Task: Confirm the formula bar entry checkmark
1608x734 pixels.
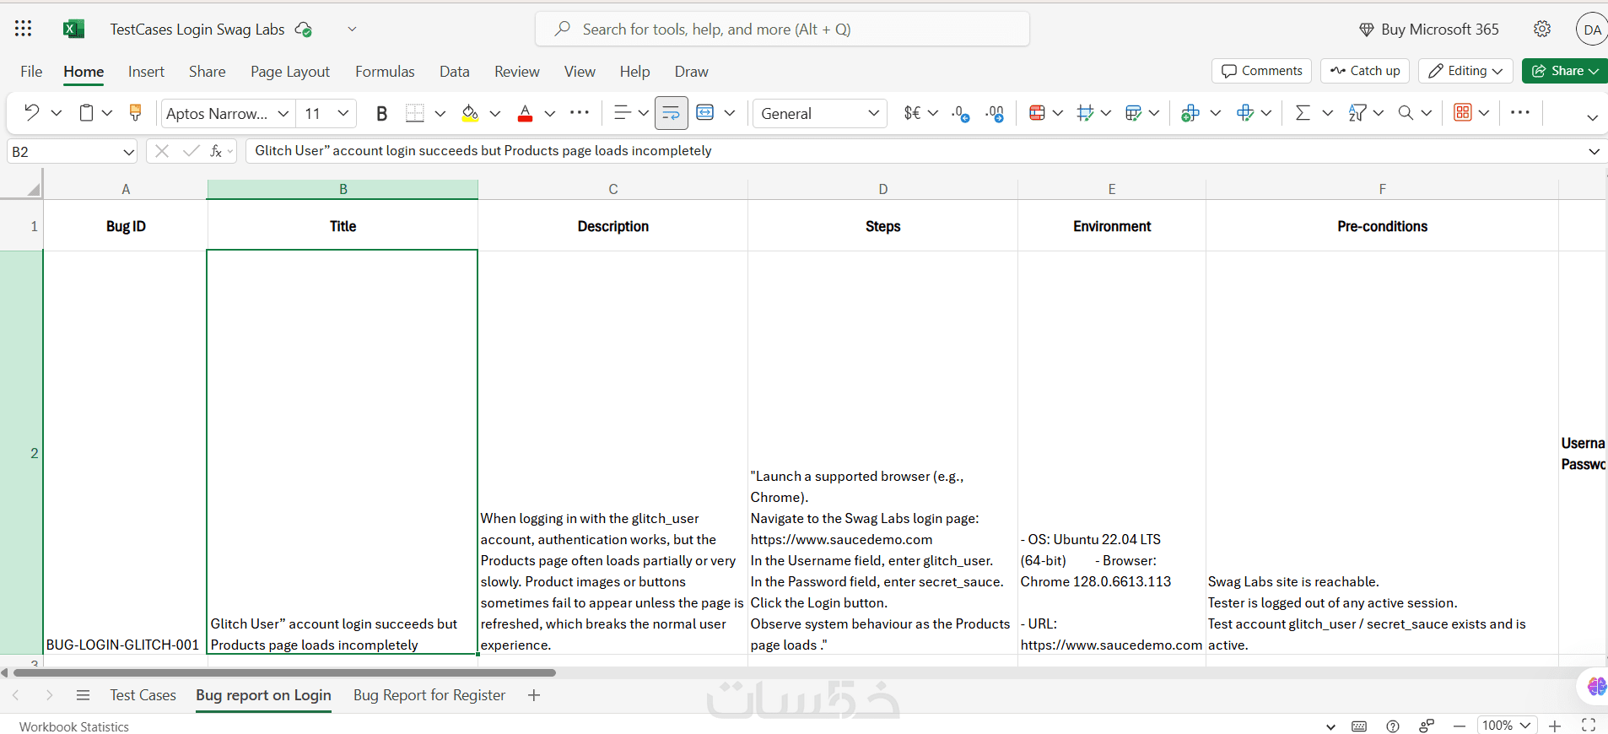Action: (192, 151)
